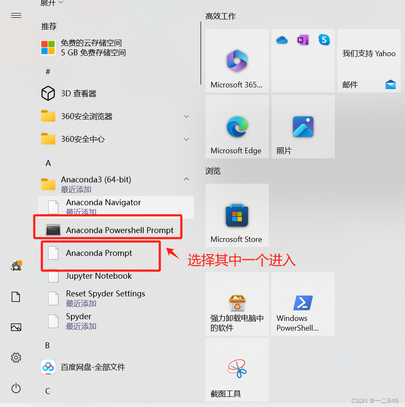Click the Spyder file icon
This screenshot has width=405, height=407.
click(x=53, y=321)
